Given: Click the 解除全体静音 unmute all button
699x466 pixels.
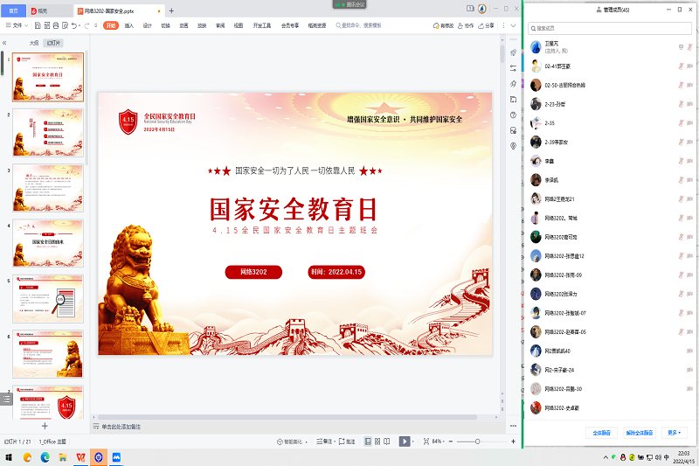Looking at the screenshot, I should pyautogui.click(x=639, y=432).
